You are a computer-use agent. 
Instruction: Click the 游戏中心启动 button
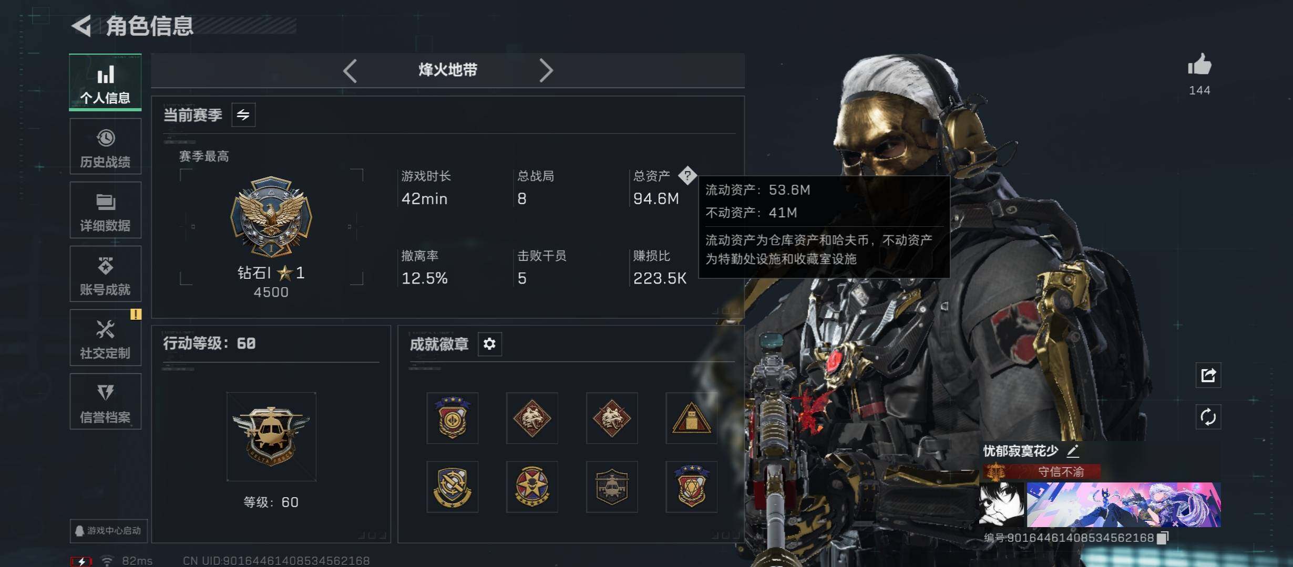pyautogui.click(x=109, y=531)
